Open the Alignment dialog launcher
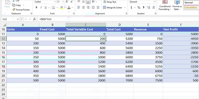This screenshot has height=99, width=199. point(126,13)
